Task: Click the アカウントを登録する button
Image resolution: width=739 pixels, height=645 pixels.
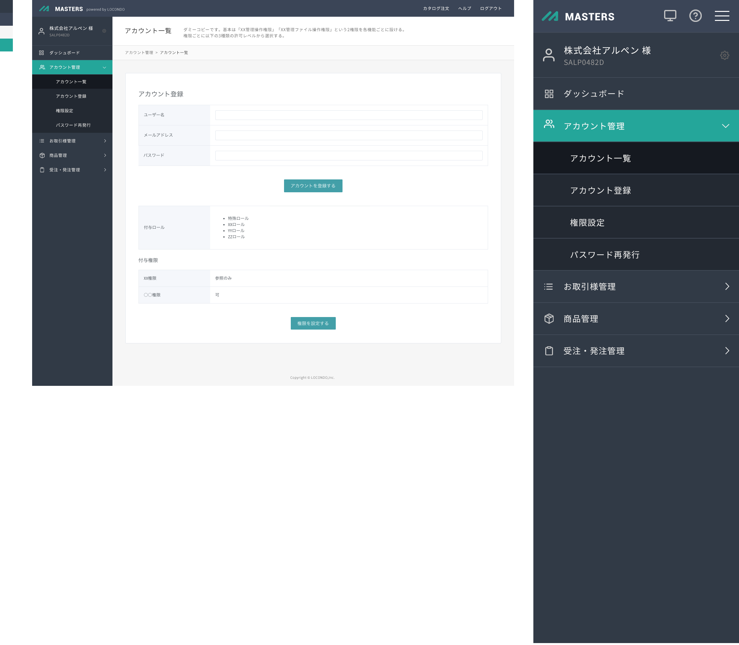Action: (313, 186)
